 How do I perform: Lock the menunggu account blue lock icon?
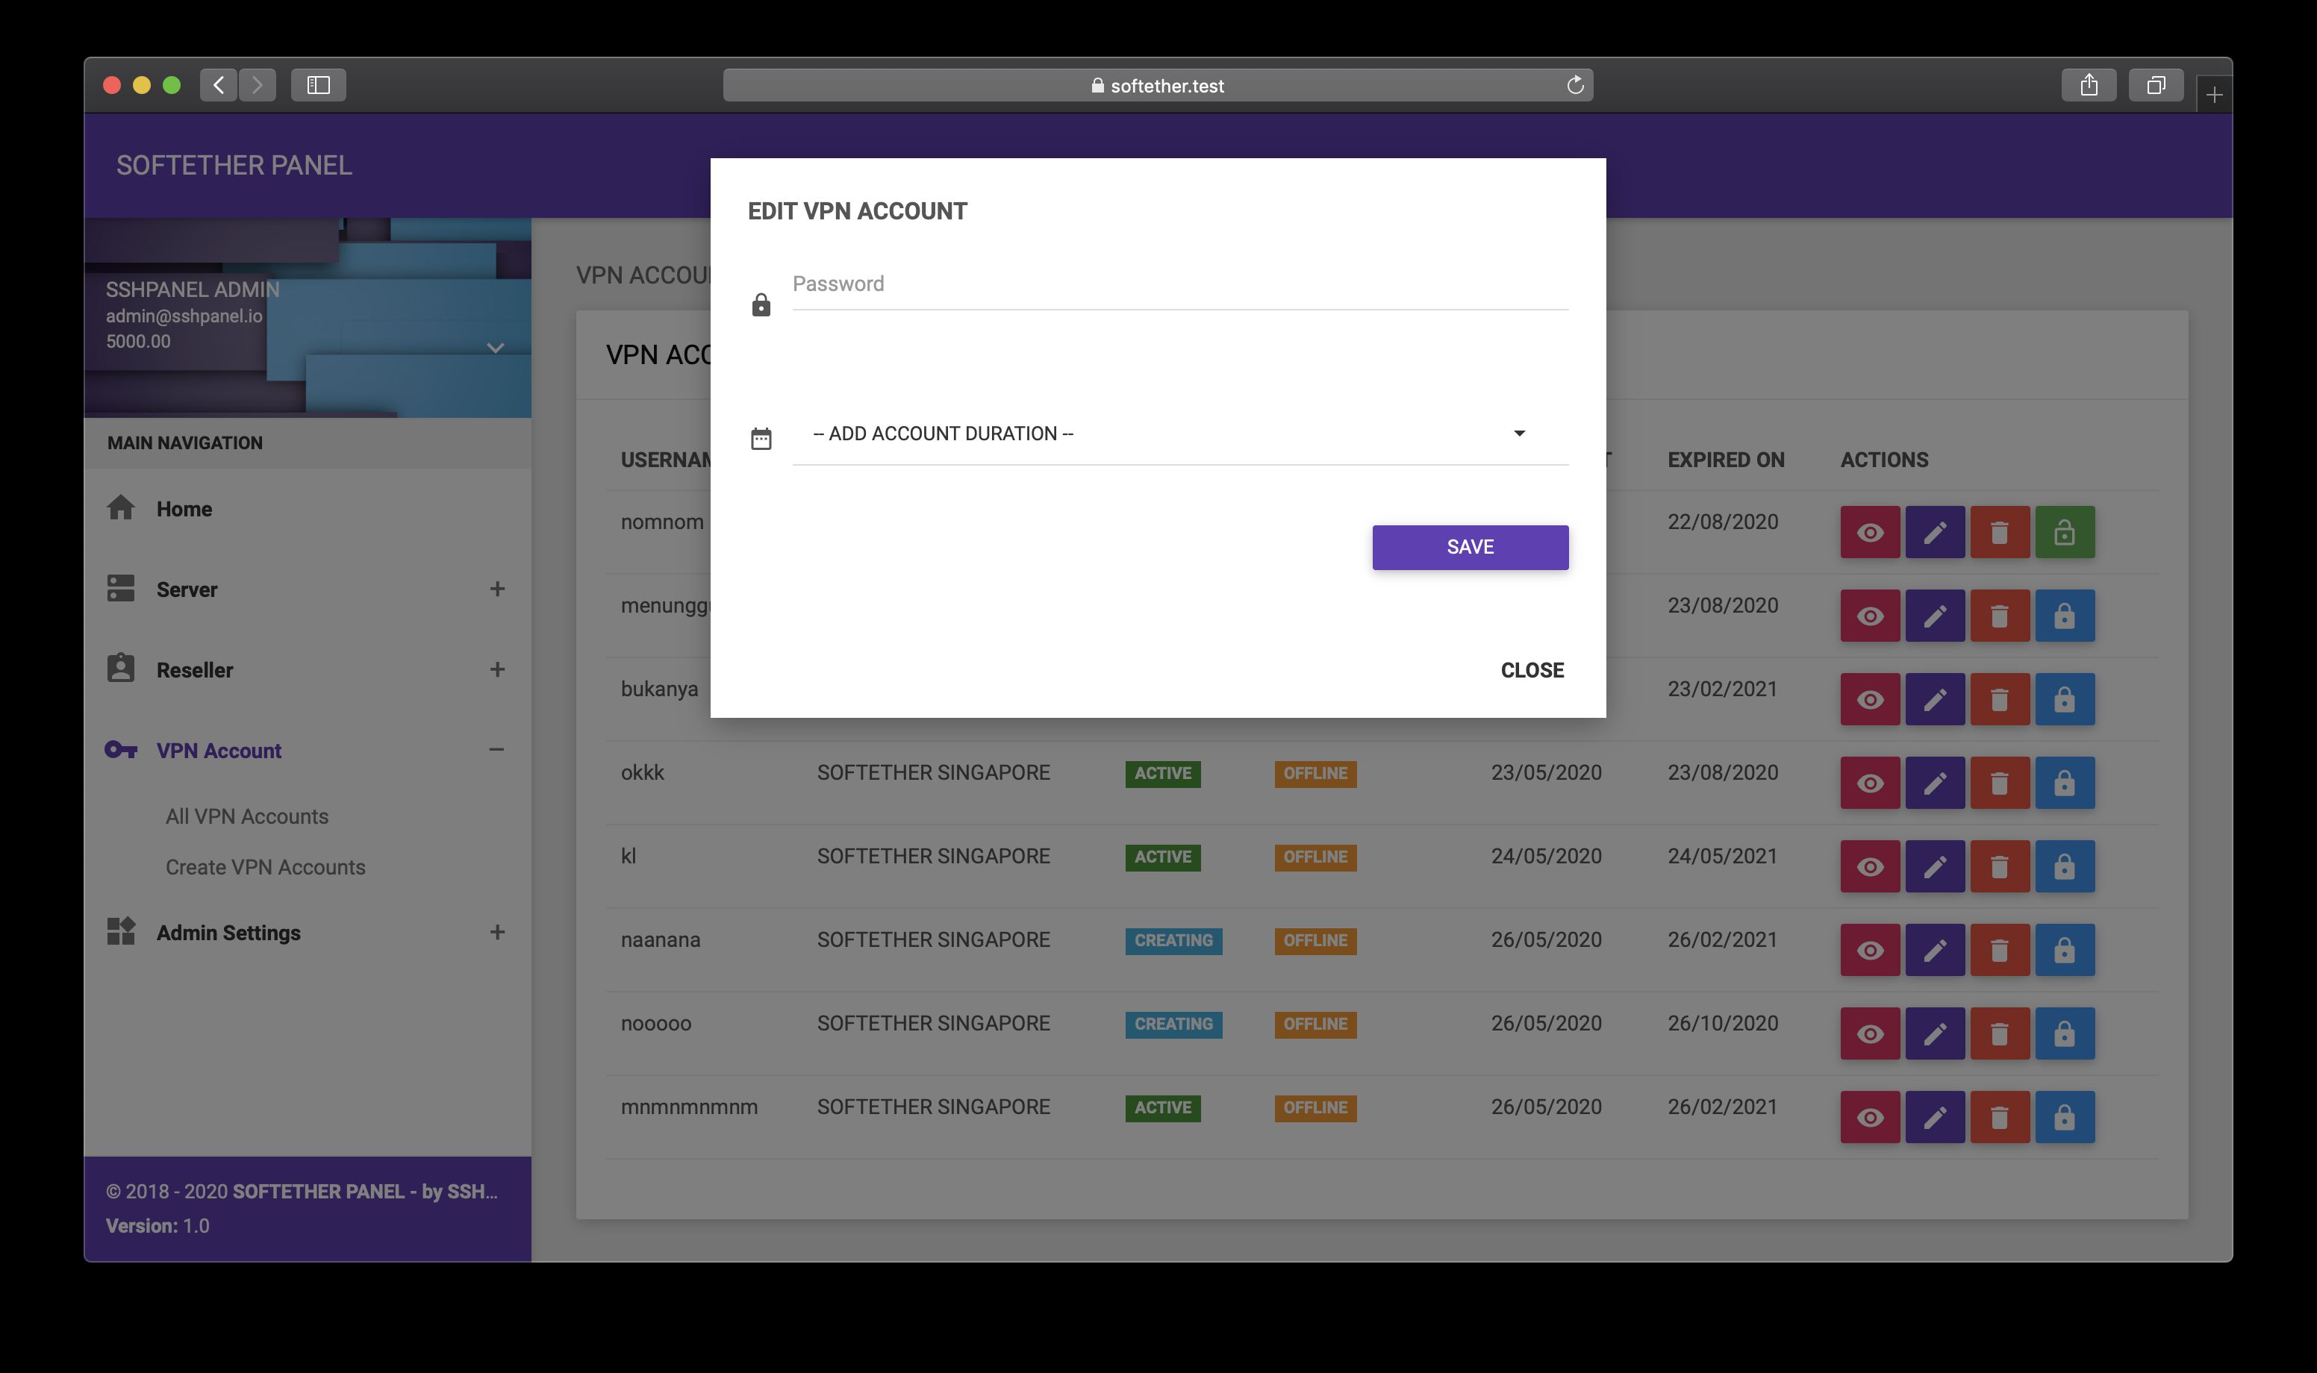2063,616
